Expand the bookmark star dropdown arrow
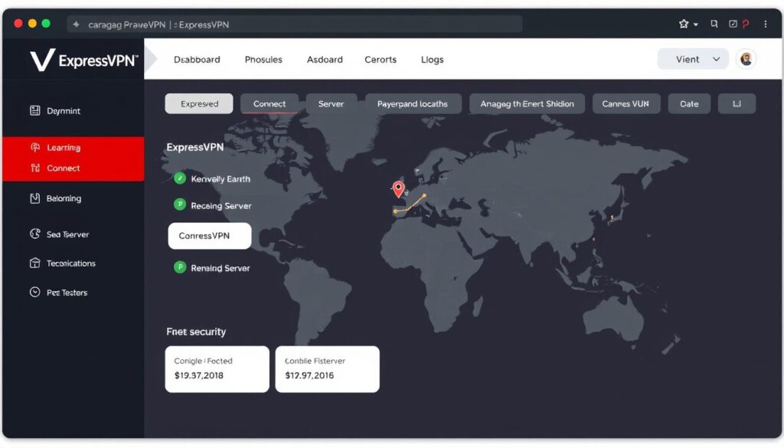This screenshot has width=784, height=448. [x=695, y=25]
